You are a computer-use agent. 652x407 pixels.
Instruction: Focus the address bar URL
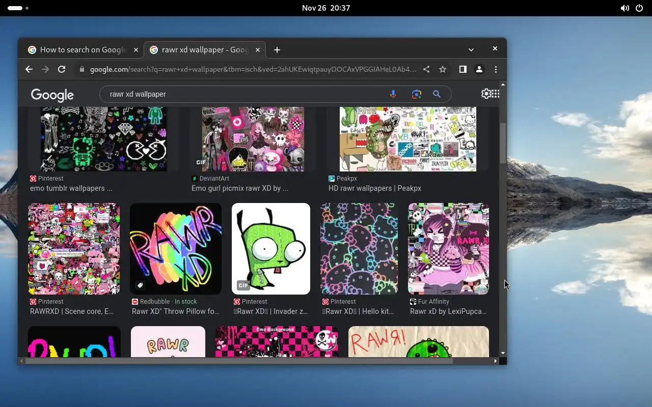click(x=253, y=69)
